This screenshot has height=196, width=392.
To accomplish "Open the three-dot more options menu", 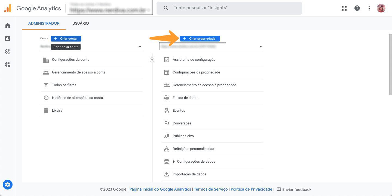I will point(369,8).
